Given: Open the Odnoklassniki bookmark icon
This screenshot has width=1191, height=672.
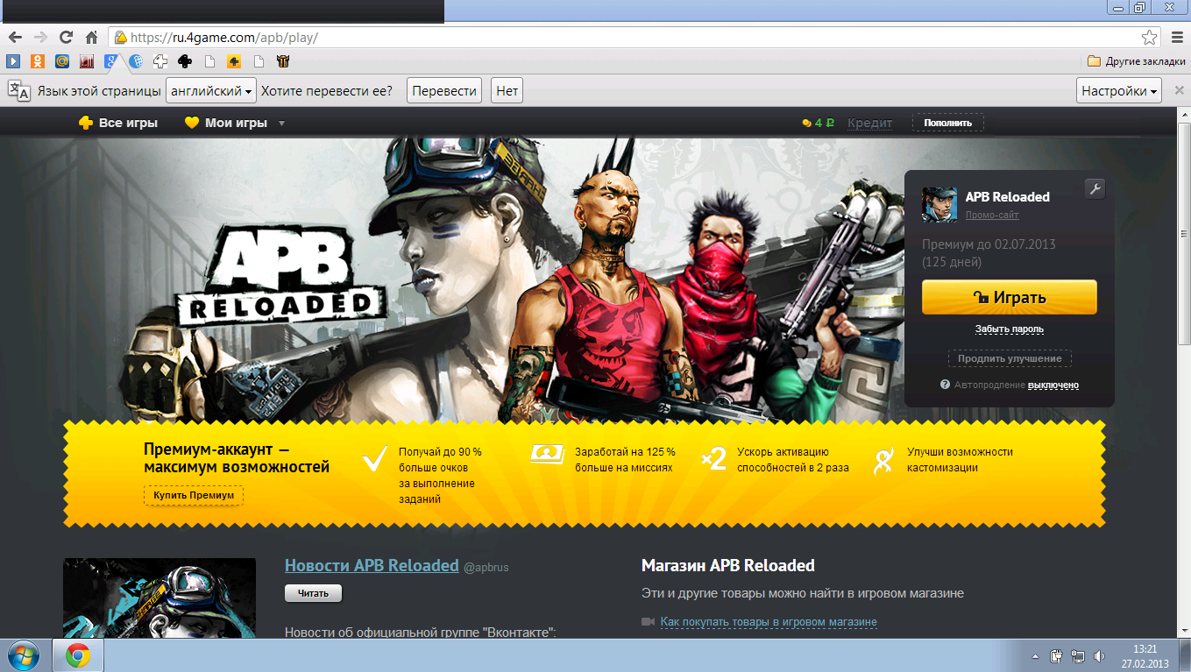Looking at the screenshot, I should pyautogui.click(x=38, y=61).
